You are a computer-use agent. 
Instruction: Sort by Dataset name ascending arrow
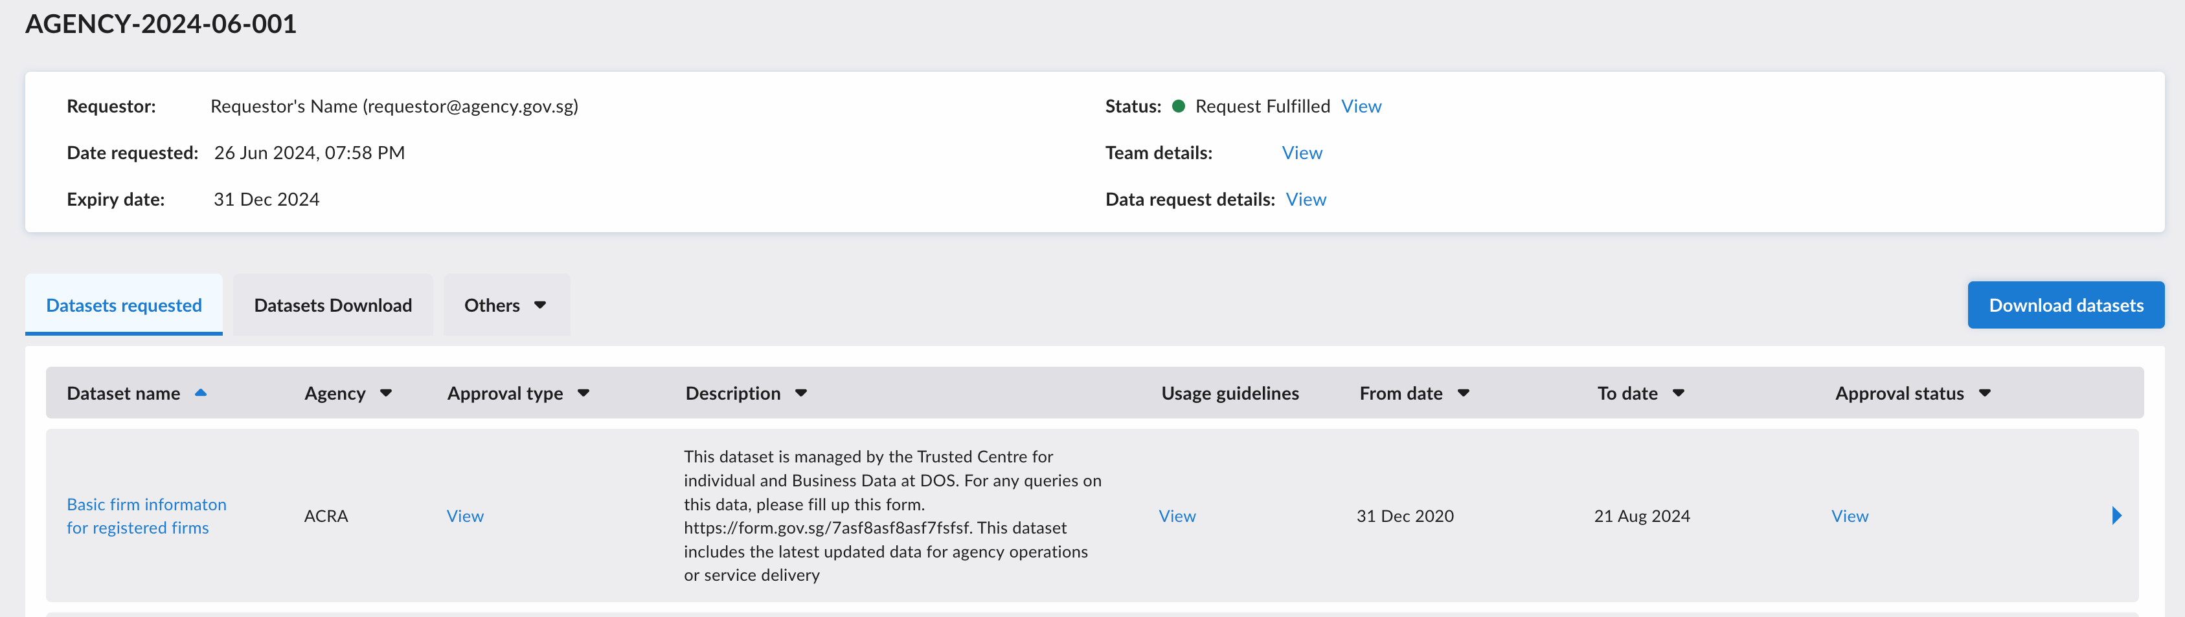pyautogui.click(x=201, y=393)
